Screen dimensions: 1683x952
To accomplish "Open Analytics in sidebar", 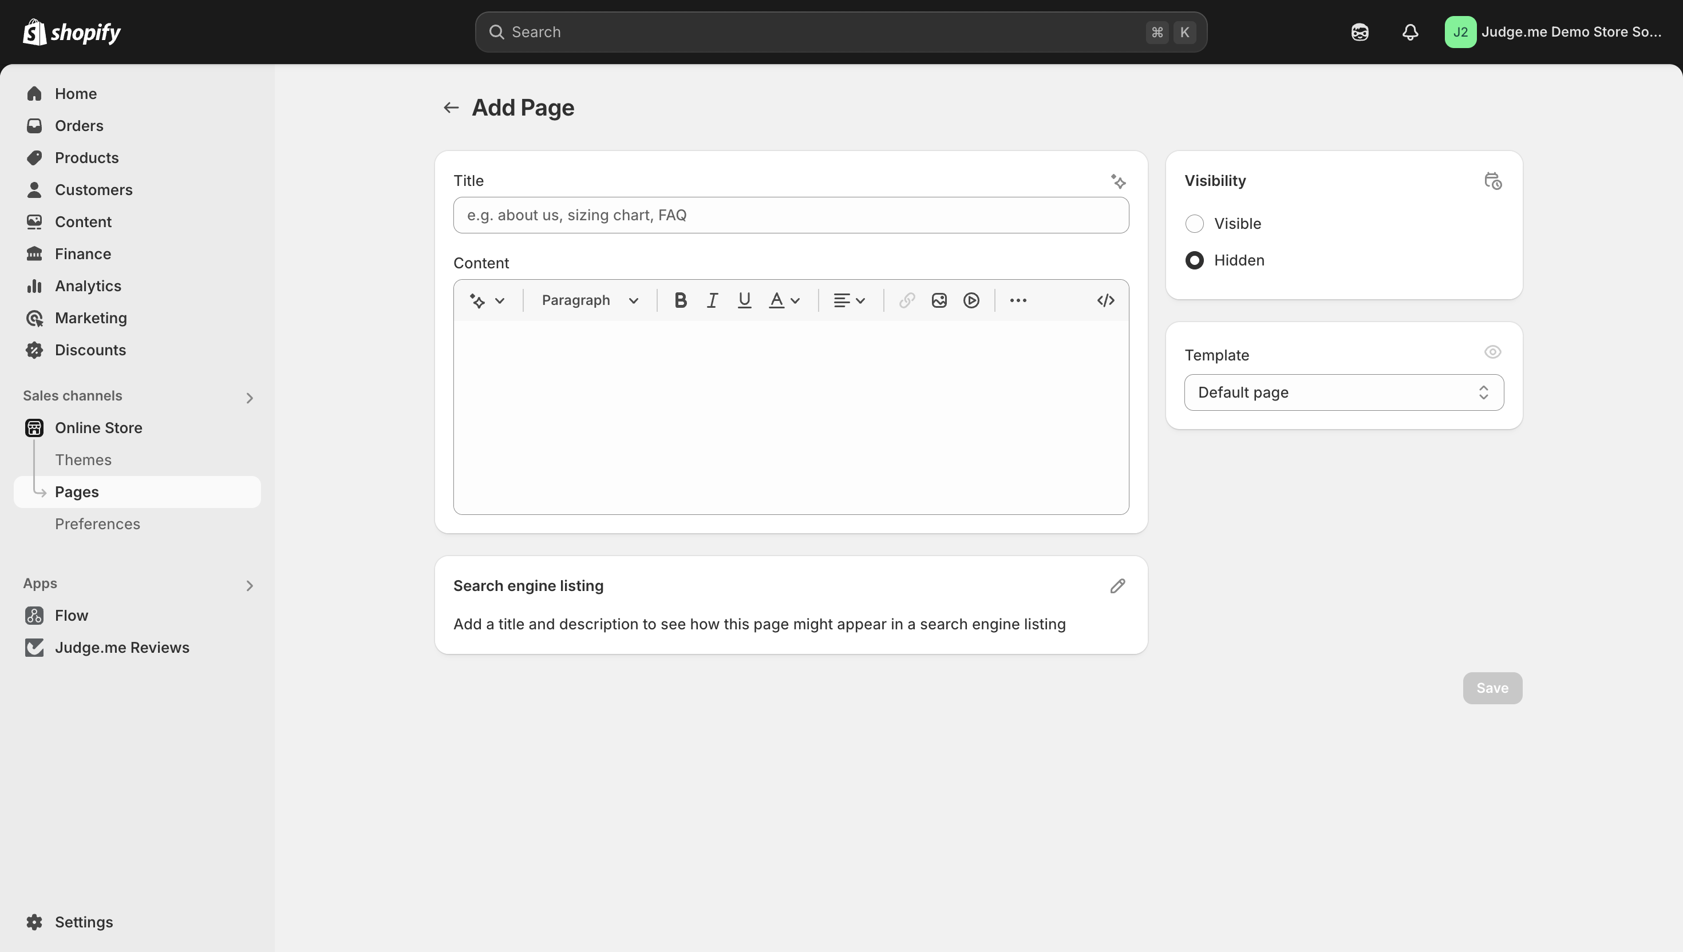I will click(137, 285).
